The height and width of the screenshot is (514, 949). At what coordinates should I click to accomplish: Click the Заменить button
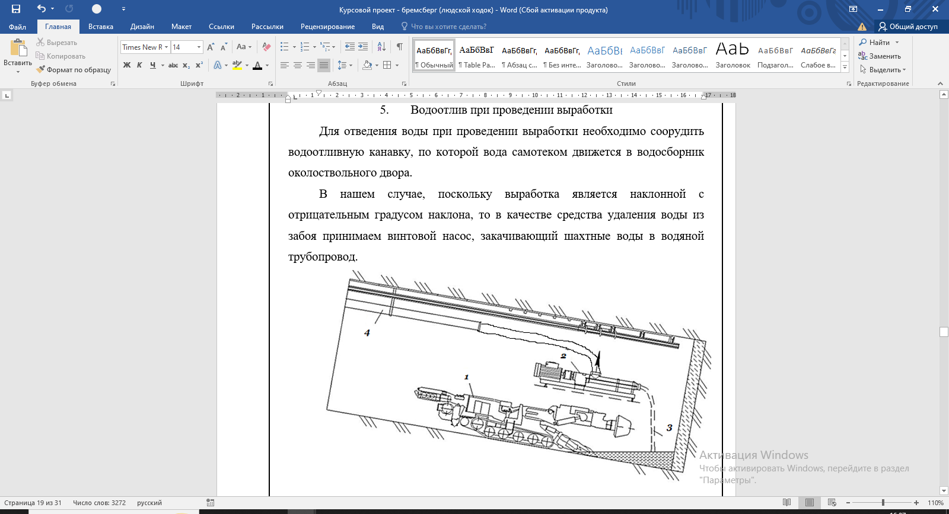[880, 56]
